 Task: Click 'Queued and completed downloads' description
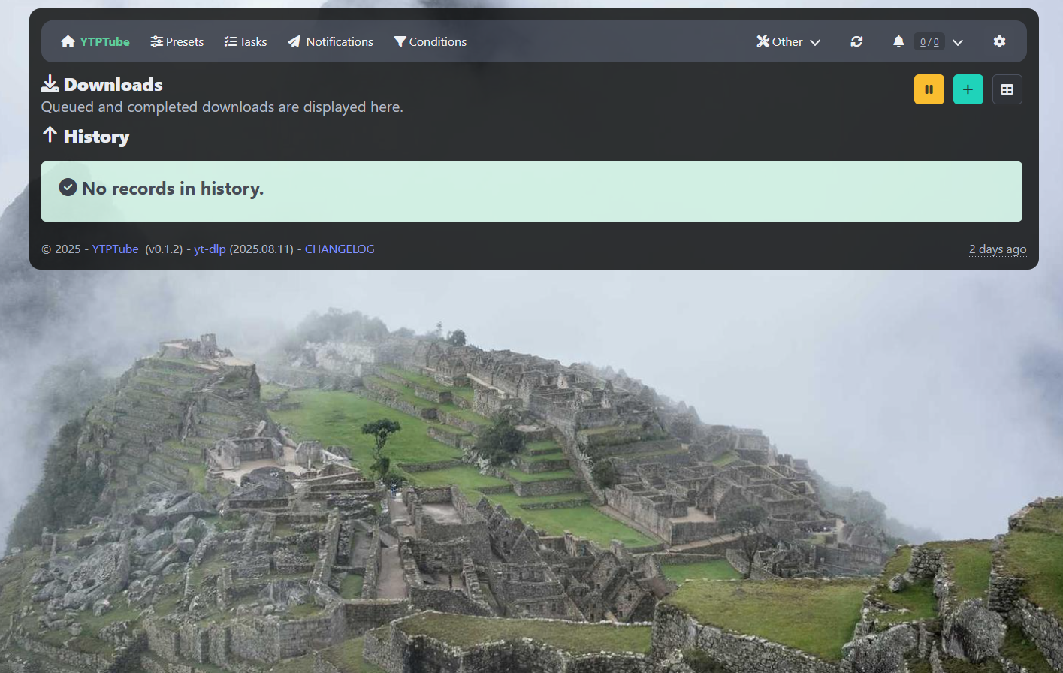coord(222,107)
